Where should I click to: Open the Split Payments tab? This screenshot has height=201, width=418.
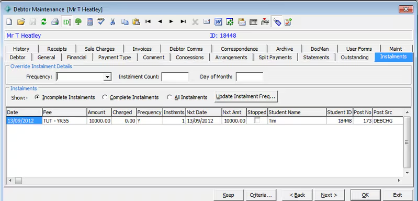275,57
